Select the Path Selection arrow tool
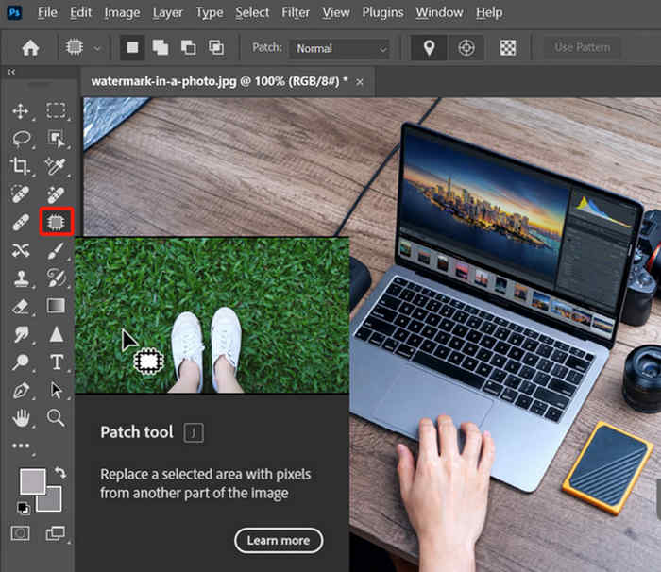The image size is (661, 572). click(x=56, y=391)
